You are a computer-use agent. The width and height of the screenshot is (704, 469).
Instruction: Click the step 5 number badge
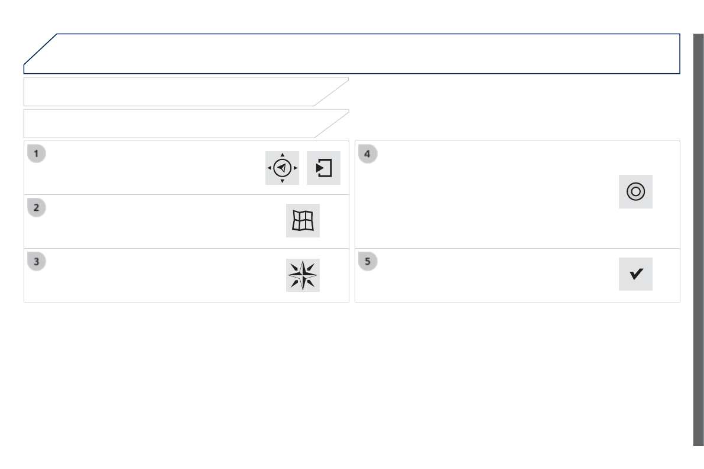(x=368, y=262)
